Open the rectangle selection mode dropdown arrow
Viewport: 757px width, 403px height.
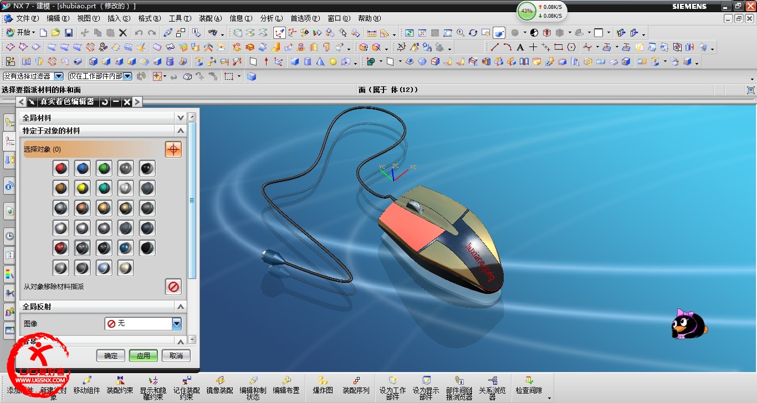[x=239, y=76]
